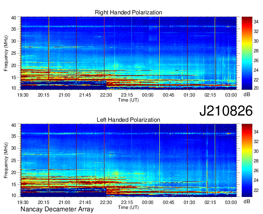Click 40 frequency tick on bottom plot
263x214 pixels.
coord(14,125)
